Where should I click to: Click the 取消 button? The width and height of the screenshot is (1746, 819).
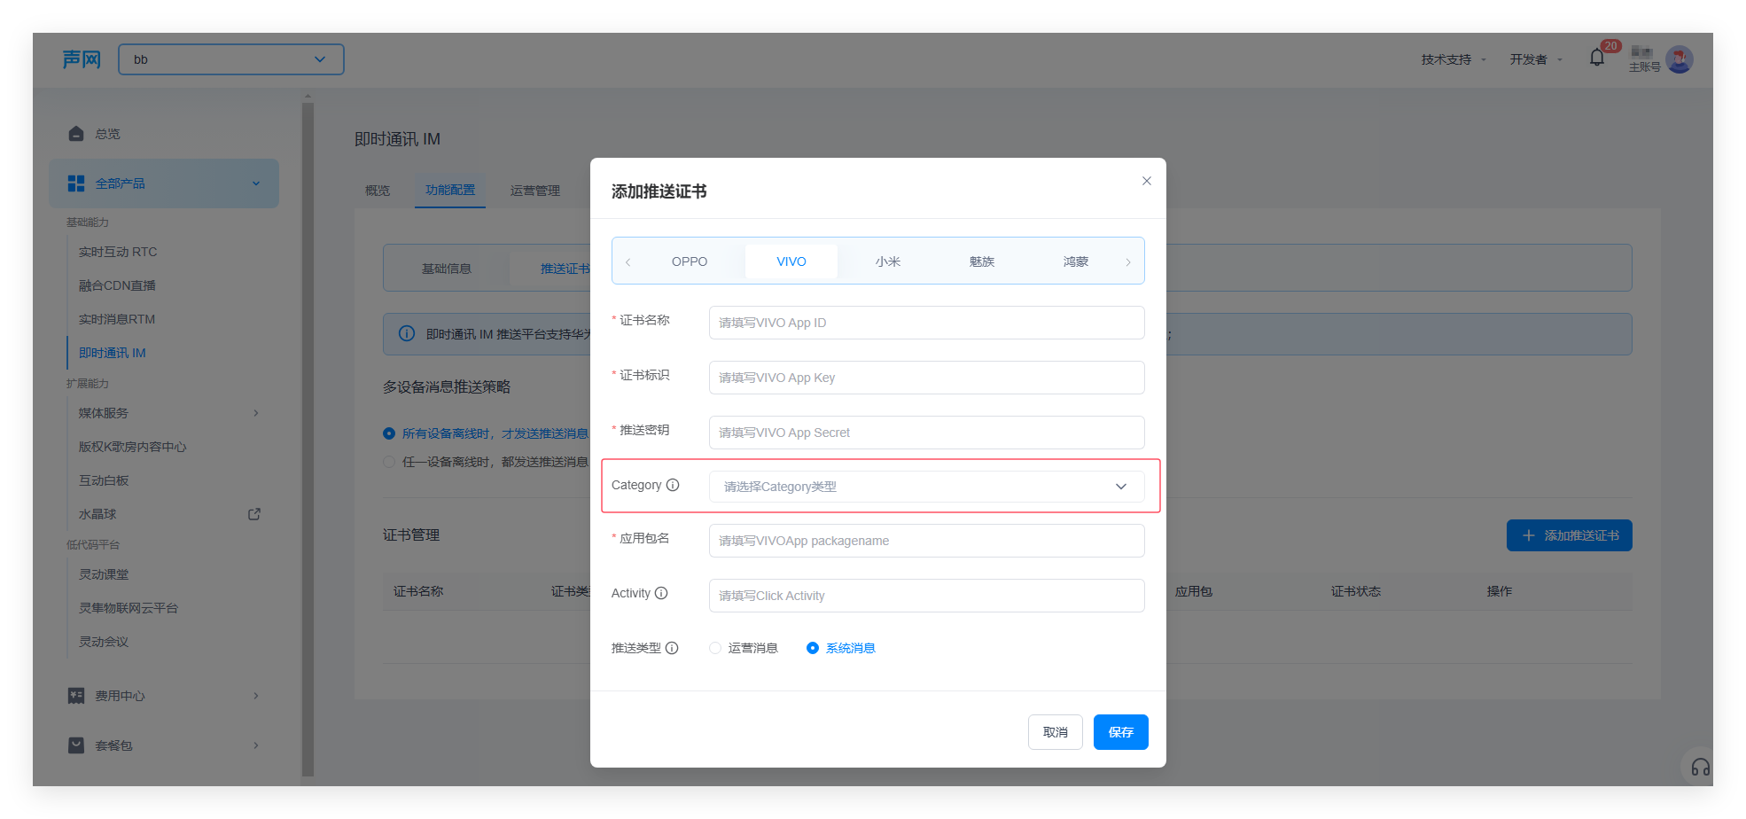pos(1055,732)
